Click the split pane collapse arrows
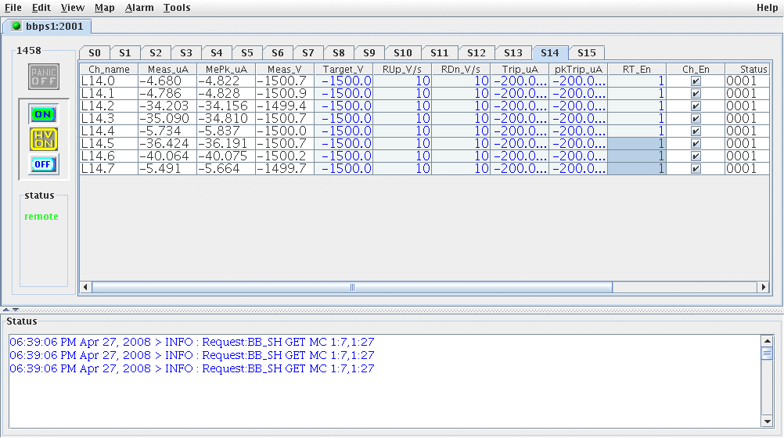The width and height of the screenshot is (784, 438). tap(11, 310)
